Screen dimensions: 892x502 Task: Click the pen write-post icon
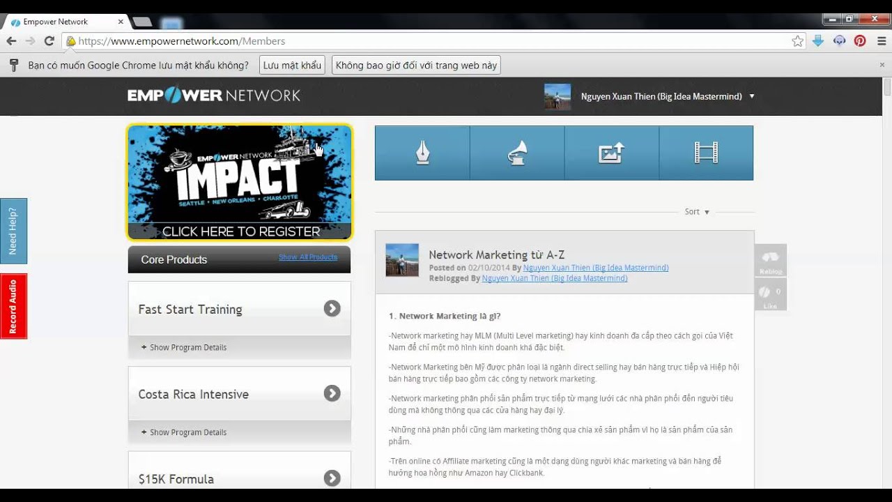422,153
